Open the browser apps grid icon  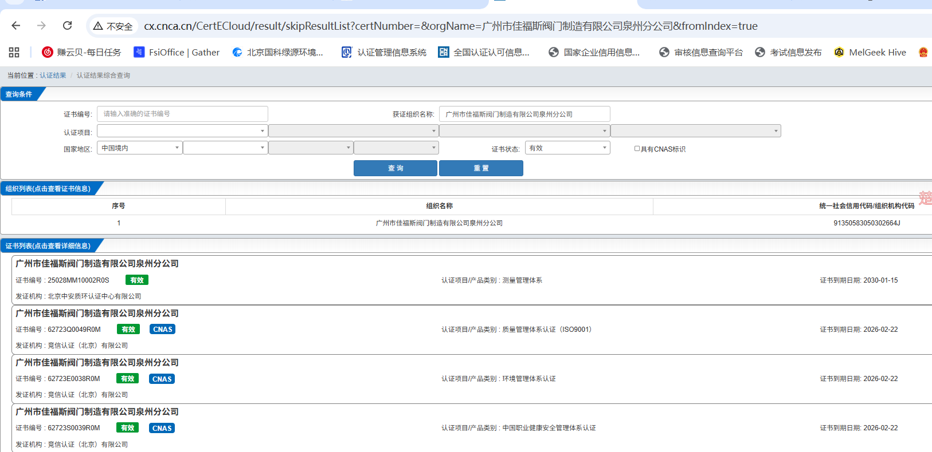click(14, 52)
